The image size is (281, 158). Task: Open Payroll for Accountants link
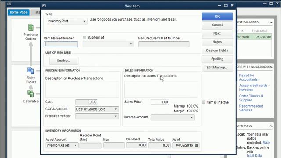[x=248, y=77]
